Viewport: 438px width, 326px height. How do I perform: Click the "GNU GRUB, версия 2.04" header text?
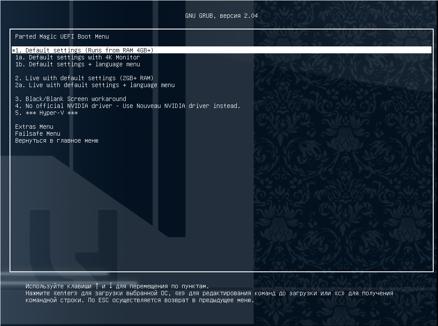(221, 16)
